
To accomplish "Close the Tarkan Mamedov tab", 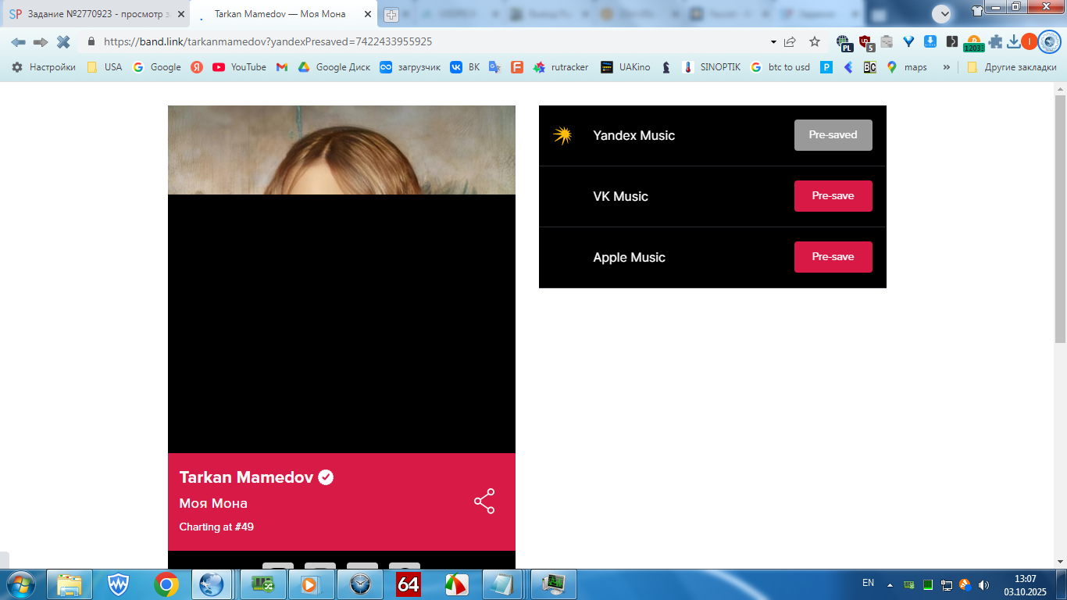I will click(x=368, y=14).
